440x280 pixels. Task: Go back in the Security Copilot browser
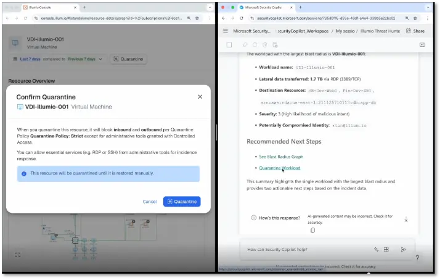click(x=223, y=19)
